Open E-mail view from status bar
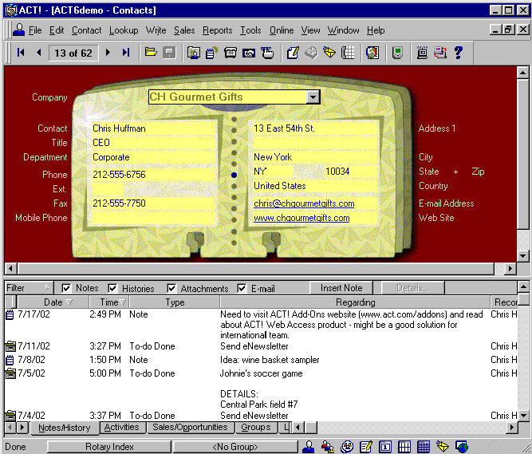532x454 pixels. pyautogui.click(x=443, y=447)
